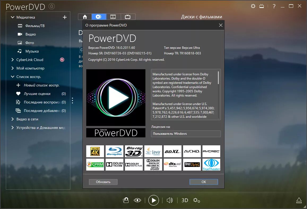The height and width of the screenshot is (209, 307).
Task: Click the N badge on CyberLink Cloud
Action: [62, 60]
